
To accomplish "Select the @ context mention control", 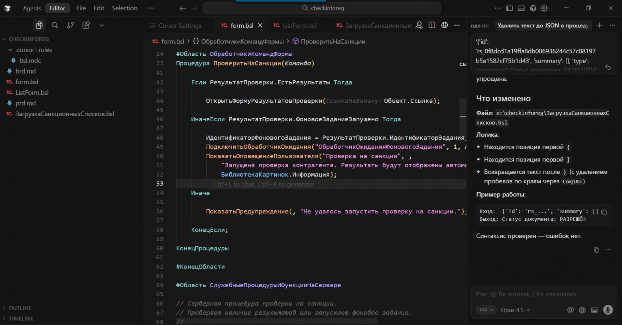I will [570, 310].
